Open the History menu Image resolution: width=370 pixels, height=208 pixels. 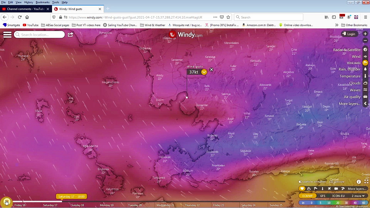(x=29, y=2)
